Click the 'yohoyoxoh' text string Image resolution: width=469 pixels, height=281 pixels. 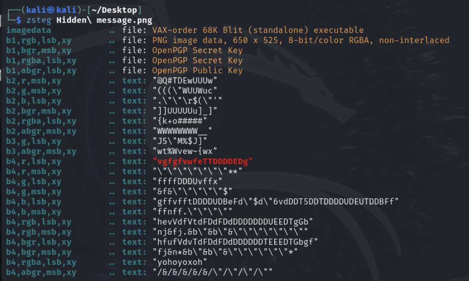coord(179,262)
